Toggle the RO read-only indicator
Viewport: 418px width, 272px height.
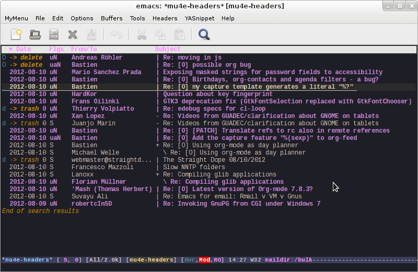click(x=217, y=259)
